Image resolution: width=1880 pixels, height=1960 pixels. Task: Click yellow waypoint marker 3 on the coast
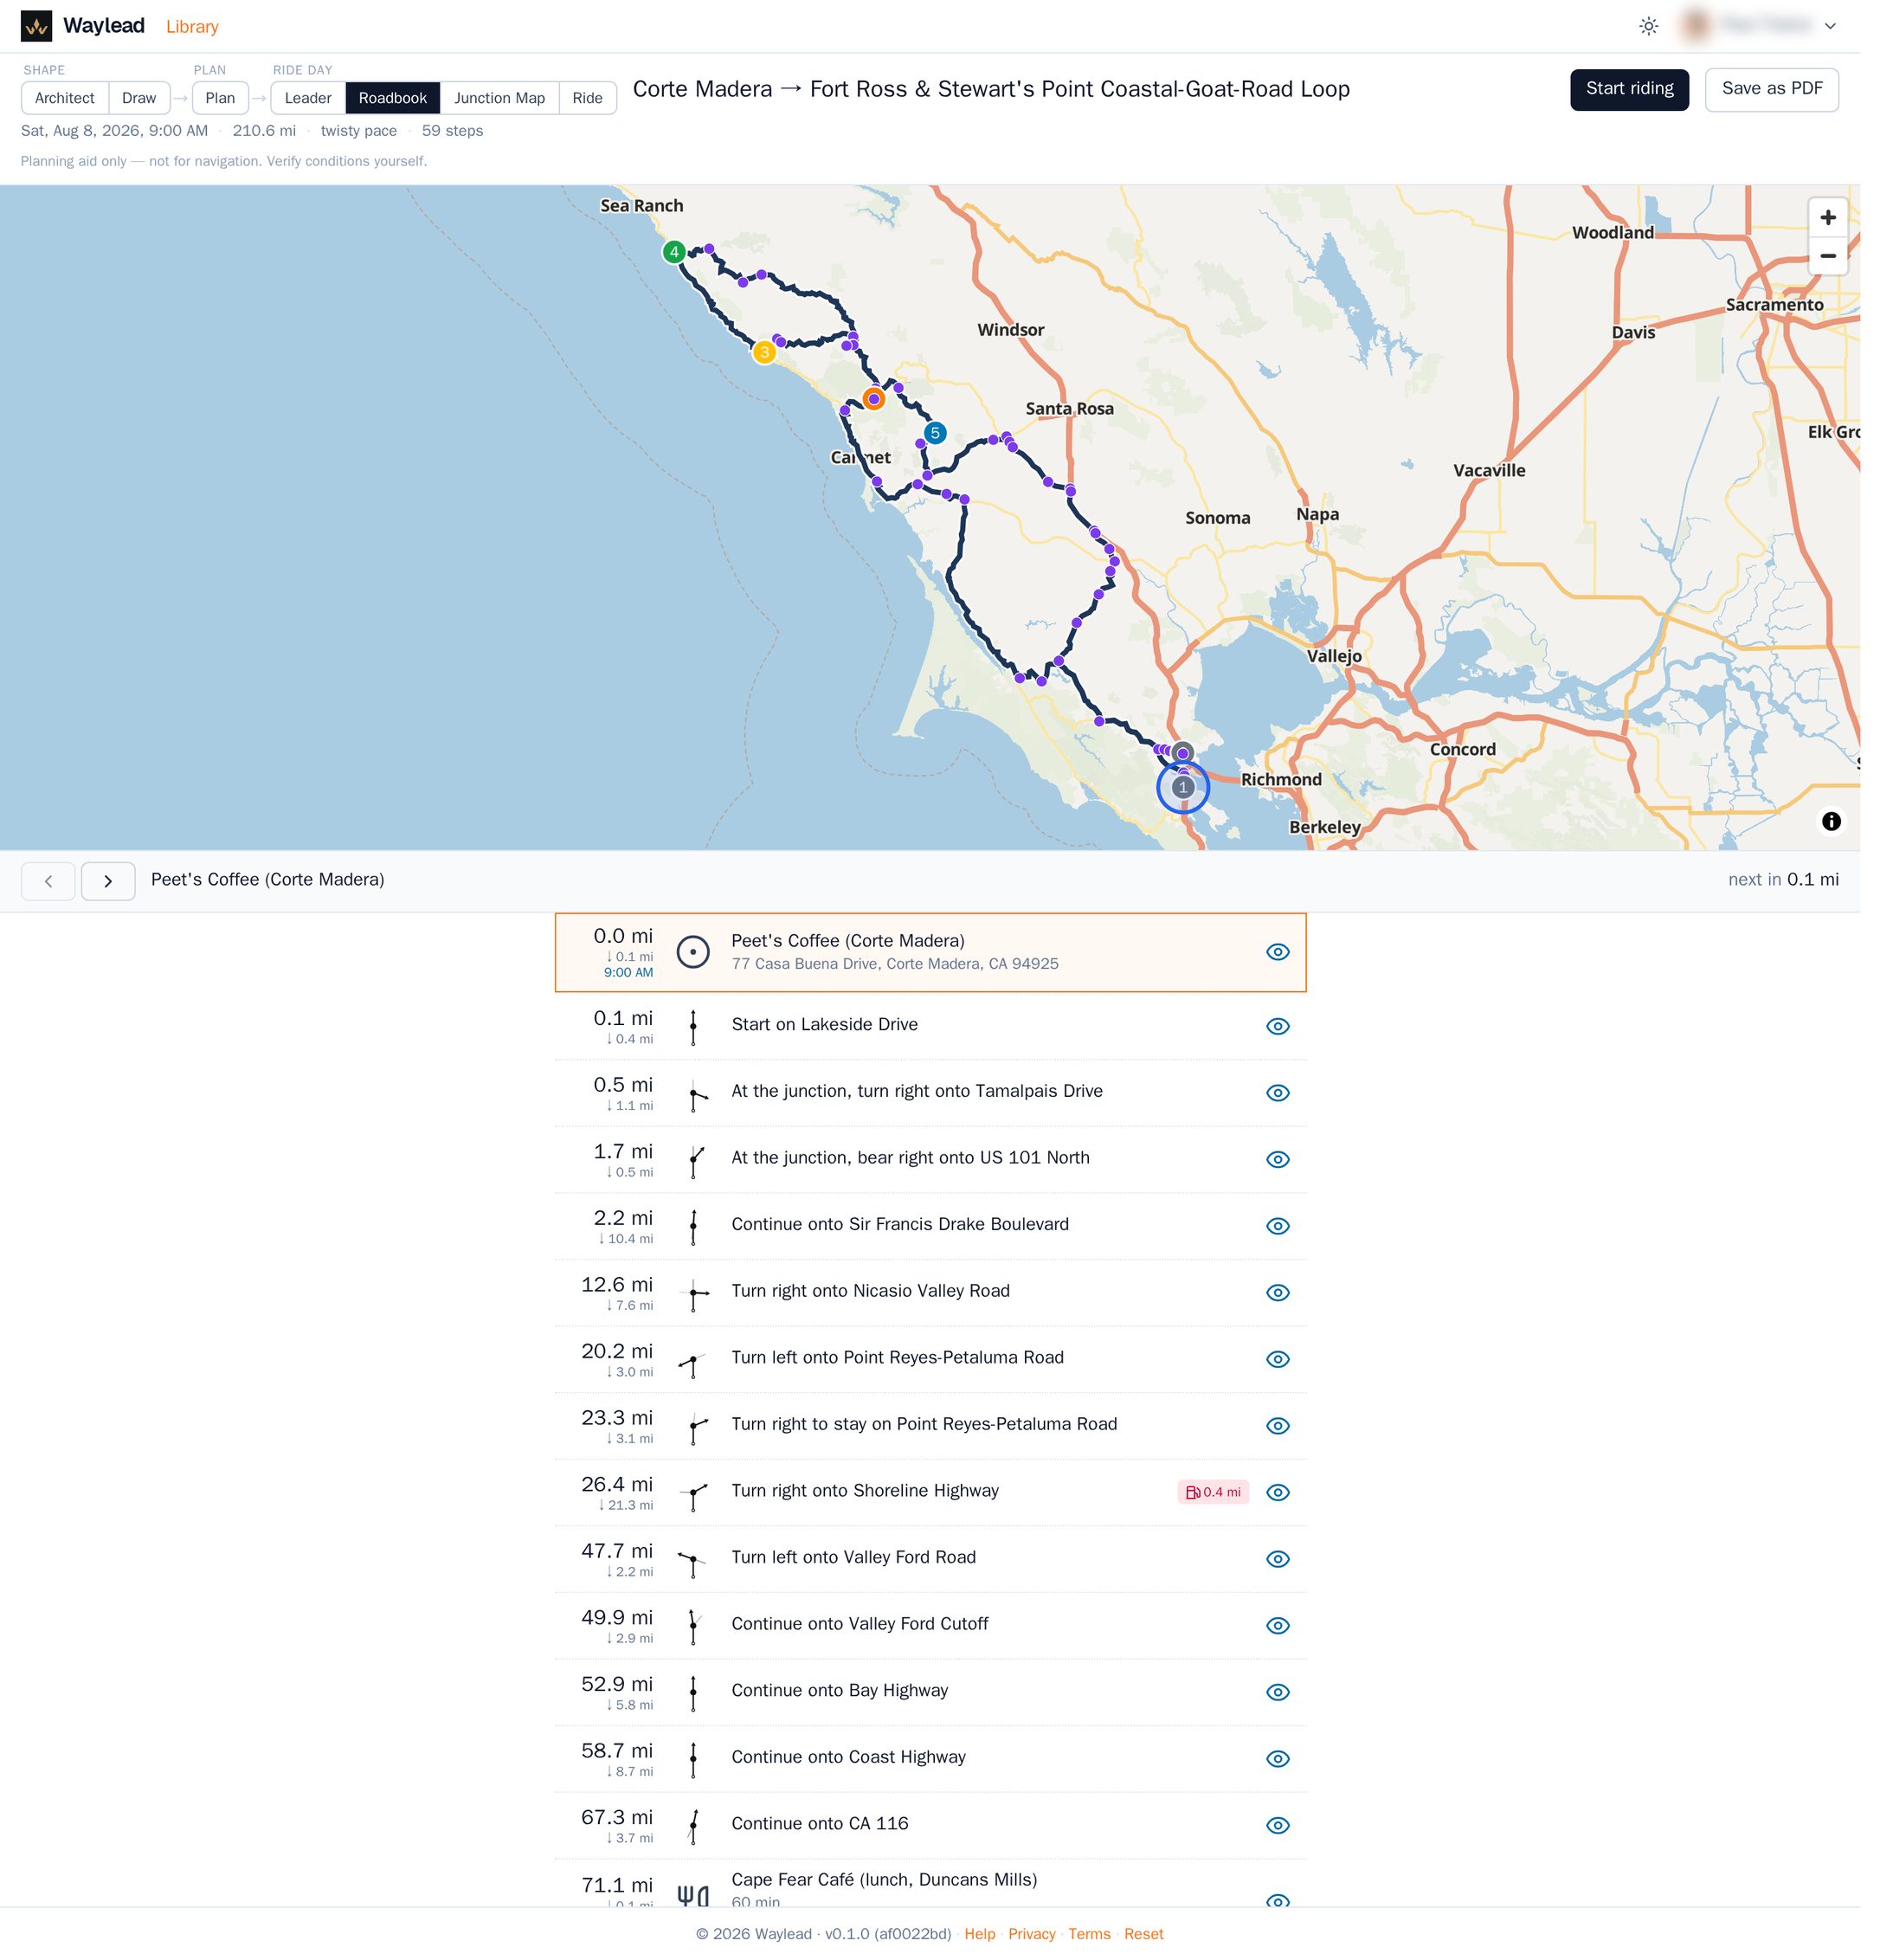point(765,352)
